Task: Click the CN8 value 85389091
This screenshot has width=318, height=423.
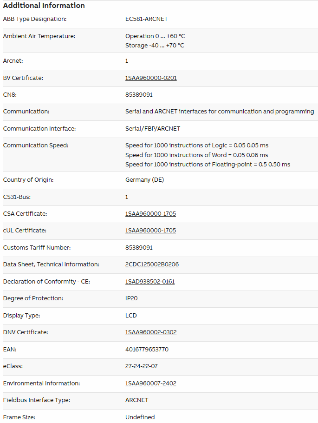Action: 139,95
